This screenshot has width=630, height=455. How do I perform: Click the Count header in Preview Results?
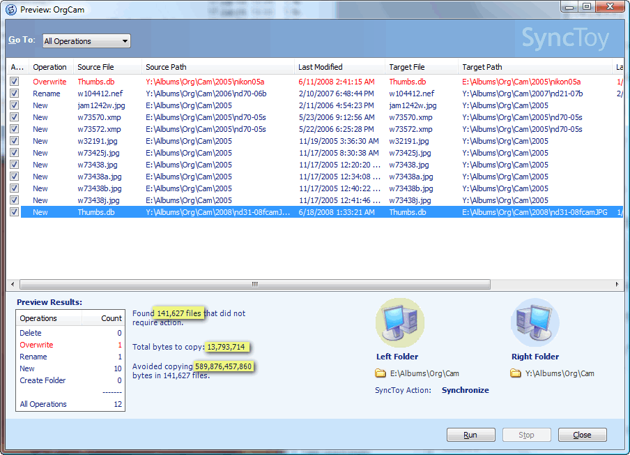click(x=104, y=318)
